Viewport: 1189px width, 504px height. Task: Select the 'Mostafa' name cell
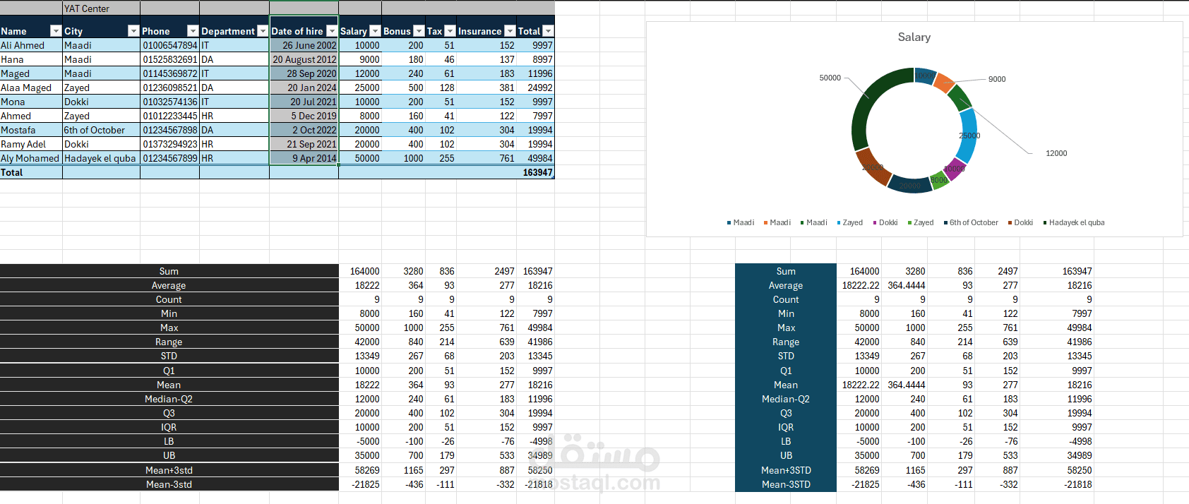31,130
